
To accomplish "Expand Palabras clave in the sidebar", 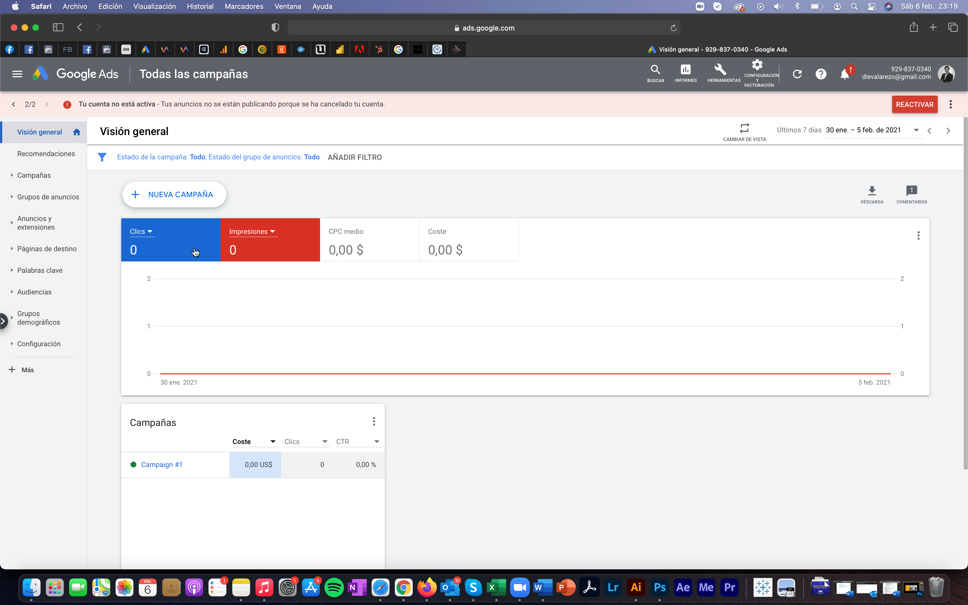I will pyautogui.click(x=12, y=270).
